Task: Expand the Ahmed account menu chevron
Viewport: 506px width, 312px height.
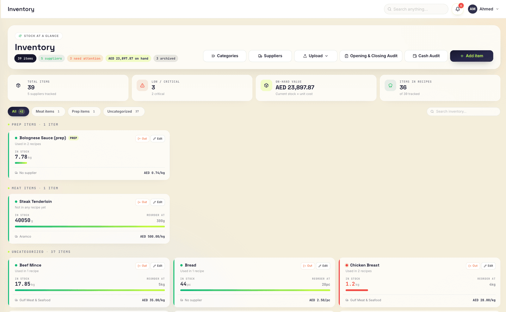Action: 497,9
